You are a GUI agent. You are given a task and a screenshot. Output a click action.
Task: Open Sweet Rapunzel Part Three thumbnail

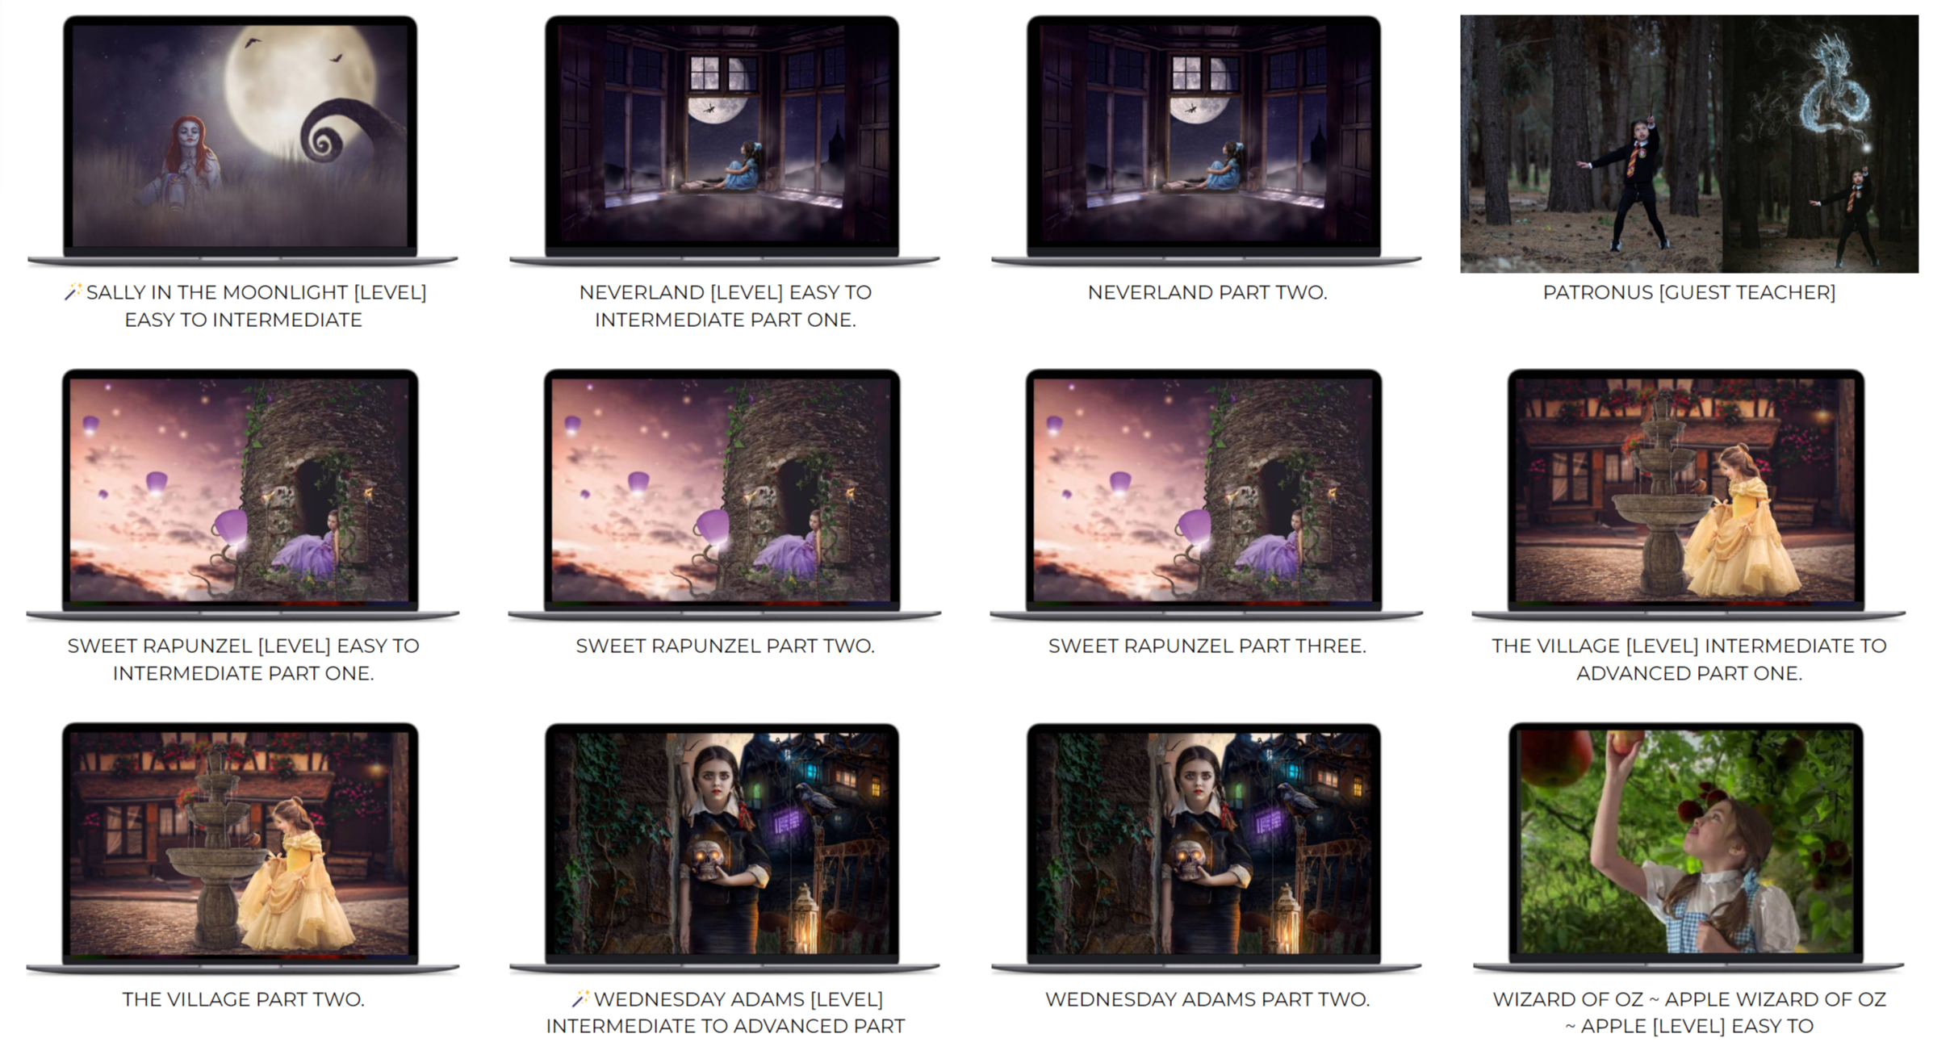click(x=1204, y=490)
